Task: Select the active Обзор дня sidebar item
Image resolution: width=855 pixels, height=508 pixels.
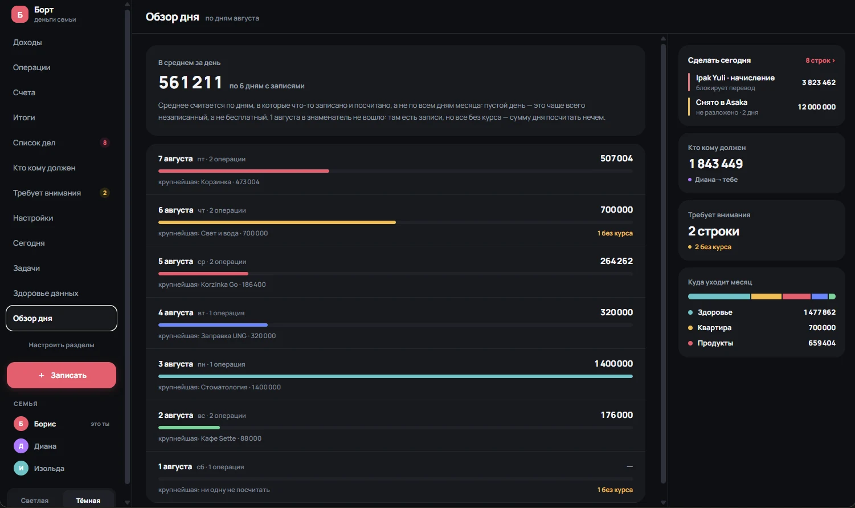Action: pos(61,318)
